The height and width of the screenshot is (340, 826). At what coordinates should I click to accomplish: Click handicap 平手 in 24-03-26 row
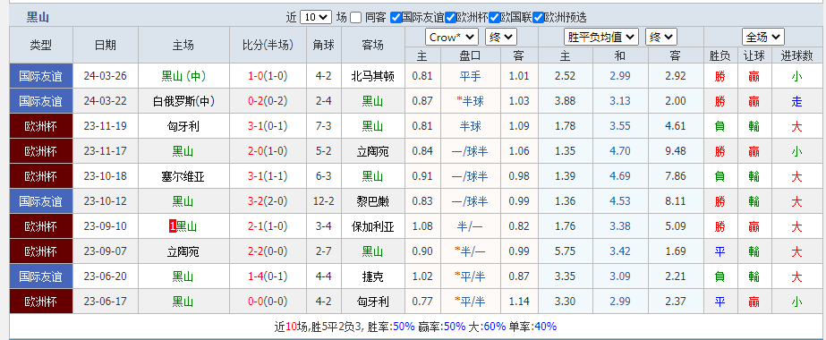[x=470, y=76]
